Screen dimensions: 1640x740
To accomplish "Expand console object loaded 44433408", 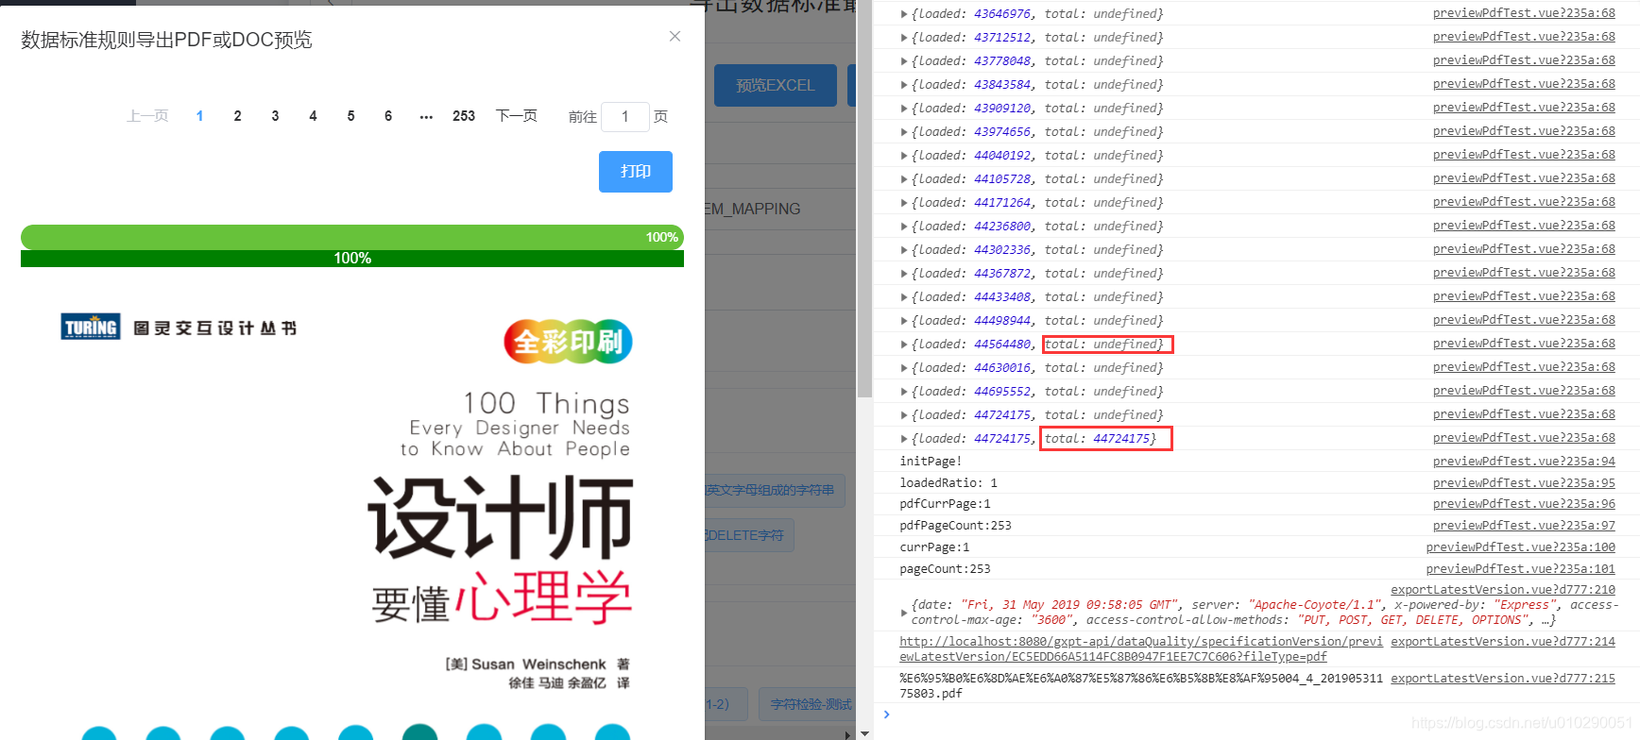I will pyautogui.click(x=904, y=297).
